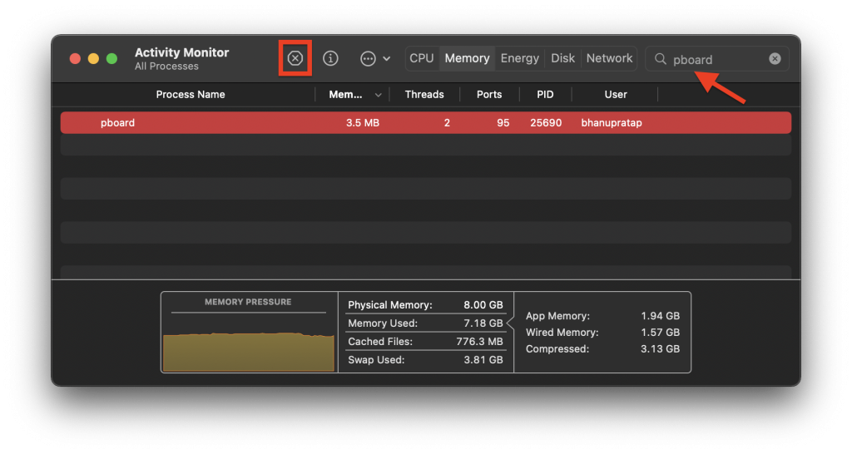Screen dimensions: 852x454
Task: Sort by Process Name column header
Action: (x=191, y=95)
